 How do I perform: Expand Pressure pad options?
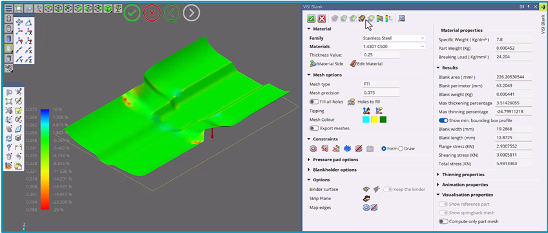coord(309,159)
